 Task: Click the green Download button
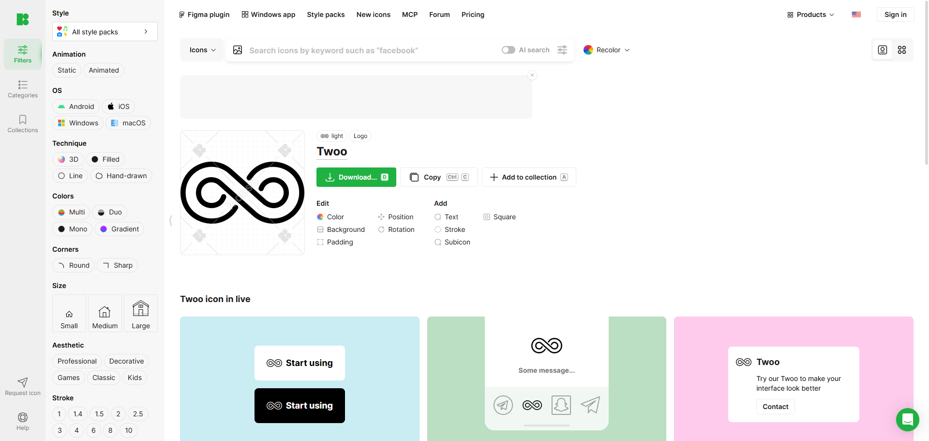click(x=356, y=177)
